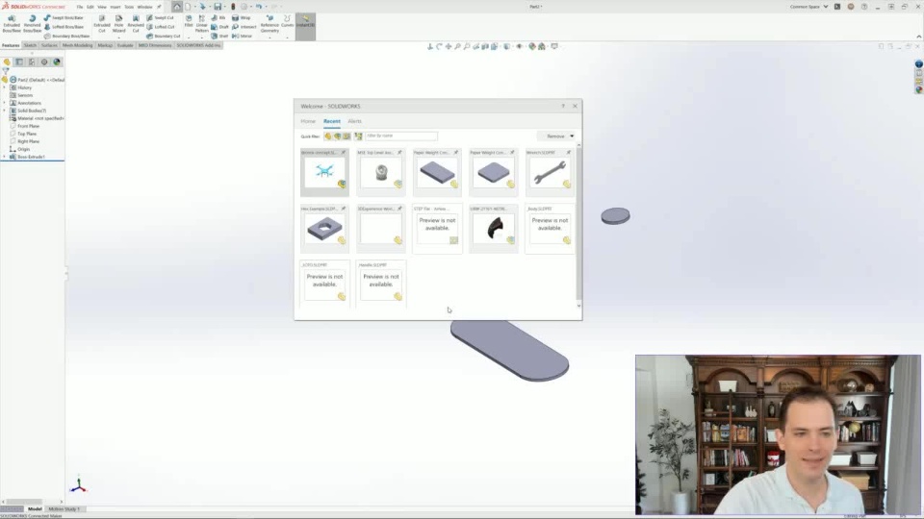Switch to the Sketch ribbon tab
Viewport: 924px width, 519px height.
pyautogui.click(x=30, y=45)
